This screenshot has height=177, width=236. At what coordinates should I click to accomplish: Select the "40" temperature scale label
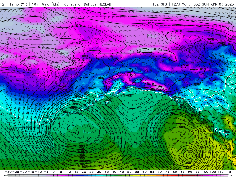click(114, 172)
